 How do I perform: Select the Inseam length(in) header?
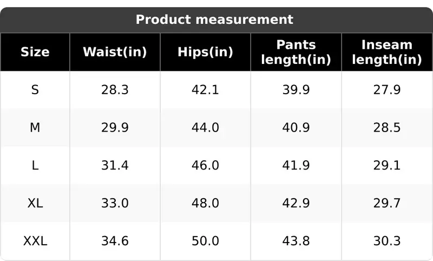point(387,52)
